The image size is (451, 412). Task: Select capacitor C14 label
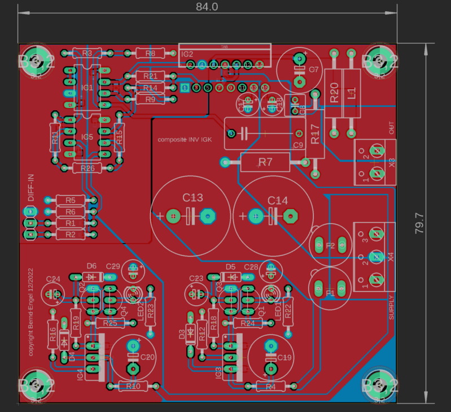pyautogui.click(x=278, y=201)
